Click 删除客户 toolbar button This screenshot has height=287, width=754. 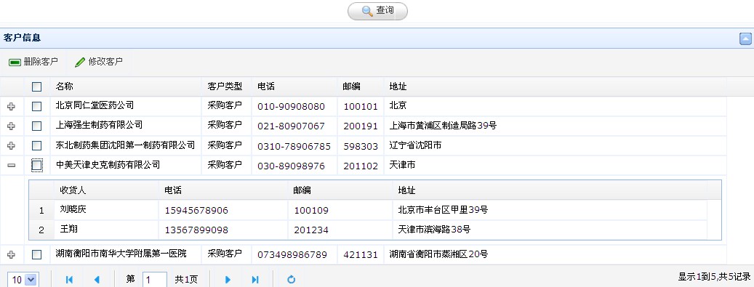click(x=33, y=62)
